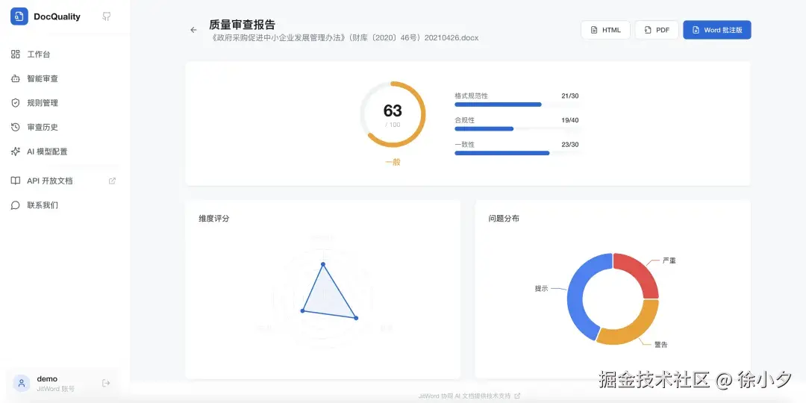Image resolution: width=806 pixels, height=403 pixels.
Task: Click the 23/30 score value
Action: click(570, 145)
